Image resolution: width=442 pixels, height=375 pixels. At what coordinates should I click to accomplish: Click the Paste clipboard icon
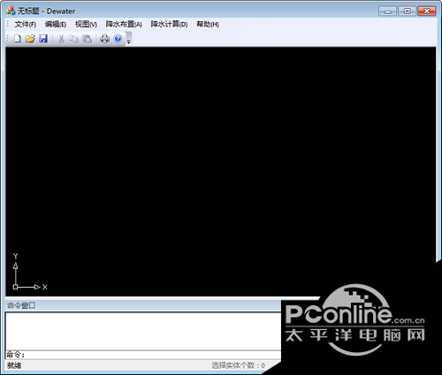[x=87, y=39]
